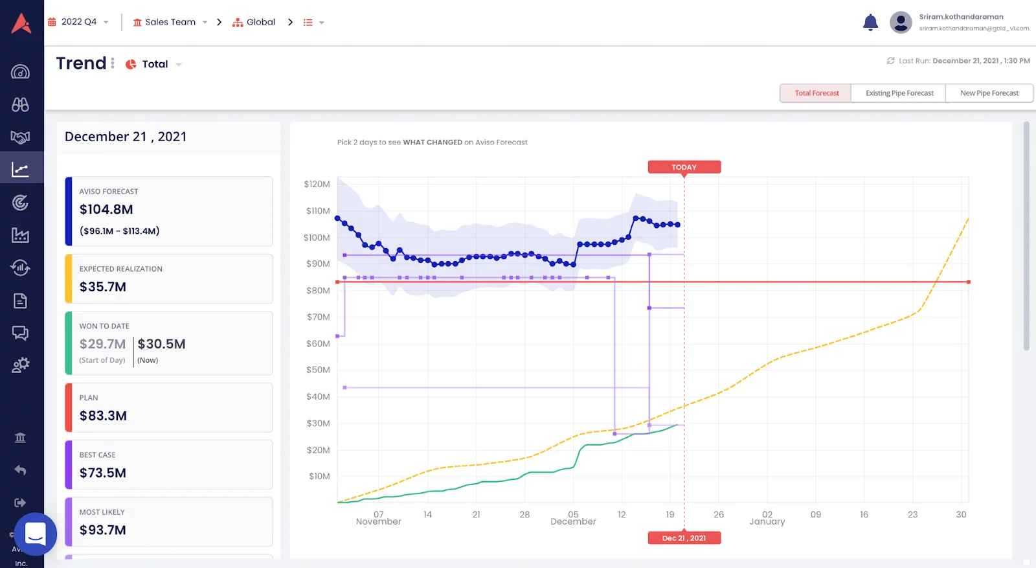This screenshot has height=568, width=1036.
Task: Click the Sales Team building icon
Action: 137,22
